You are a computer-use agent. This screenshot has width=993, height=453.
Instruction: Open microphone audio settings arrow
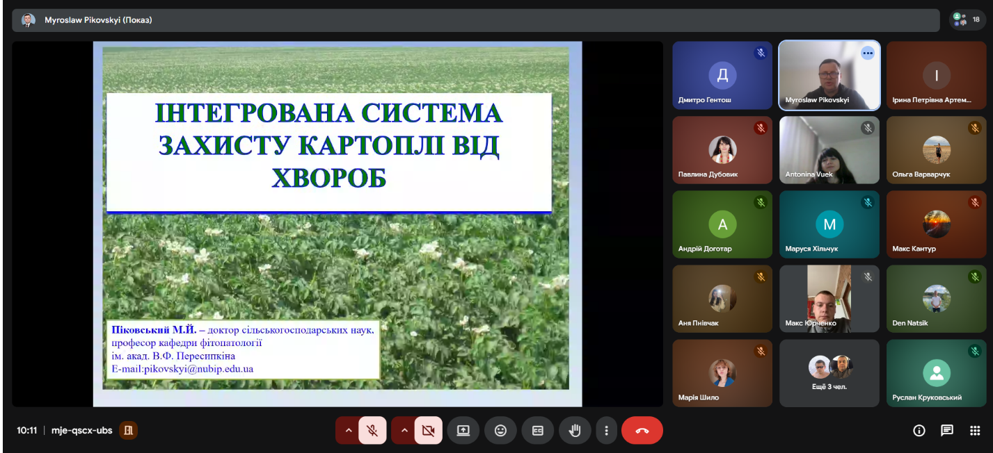point(349,431)
